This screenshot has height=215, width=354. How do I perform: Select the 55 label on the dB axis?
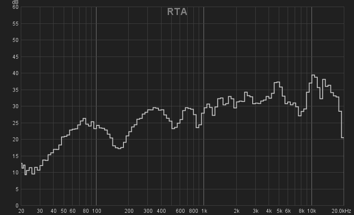pyautogui.click(x=15, y=24)
